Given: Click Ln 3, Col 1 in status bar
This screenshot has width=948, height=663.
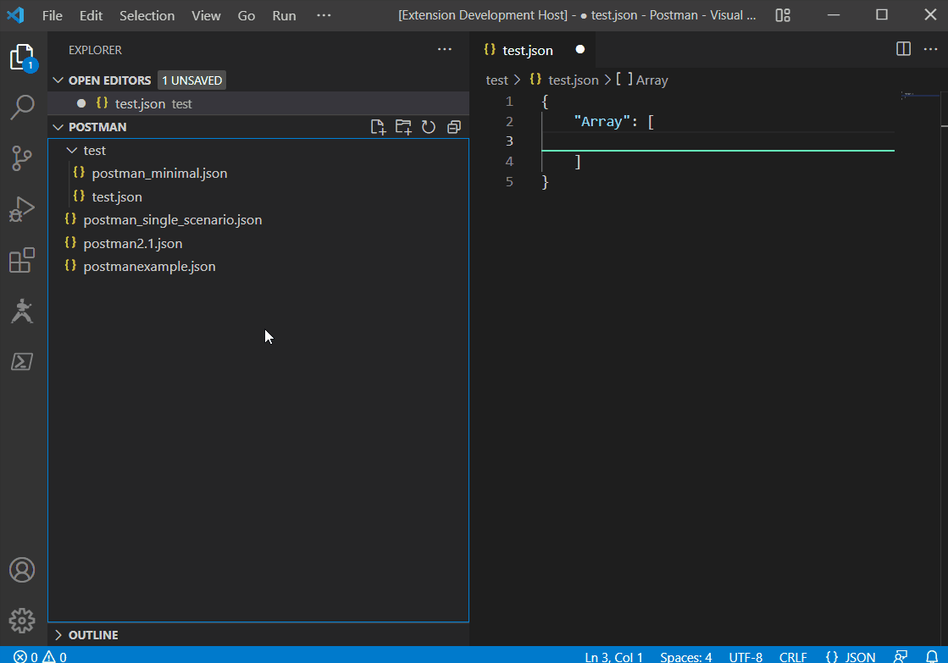Looking at the screenshot, I should tap(613, 656).
